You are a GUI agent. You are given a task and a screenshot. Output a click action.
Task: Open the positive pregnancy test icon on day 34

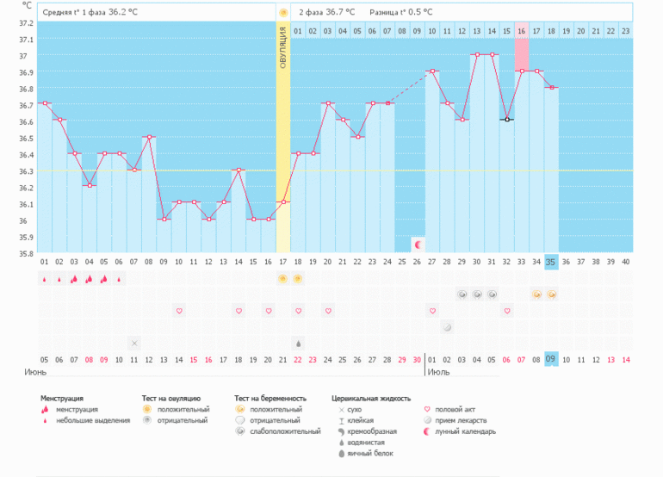[x=536, y=294]
